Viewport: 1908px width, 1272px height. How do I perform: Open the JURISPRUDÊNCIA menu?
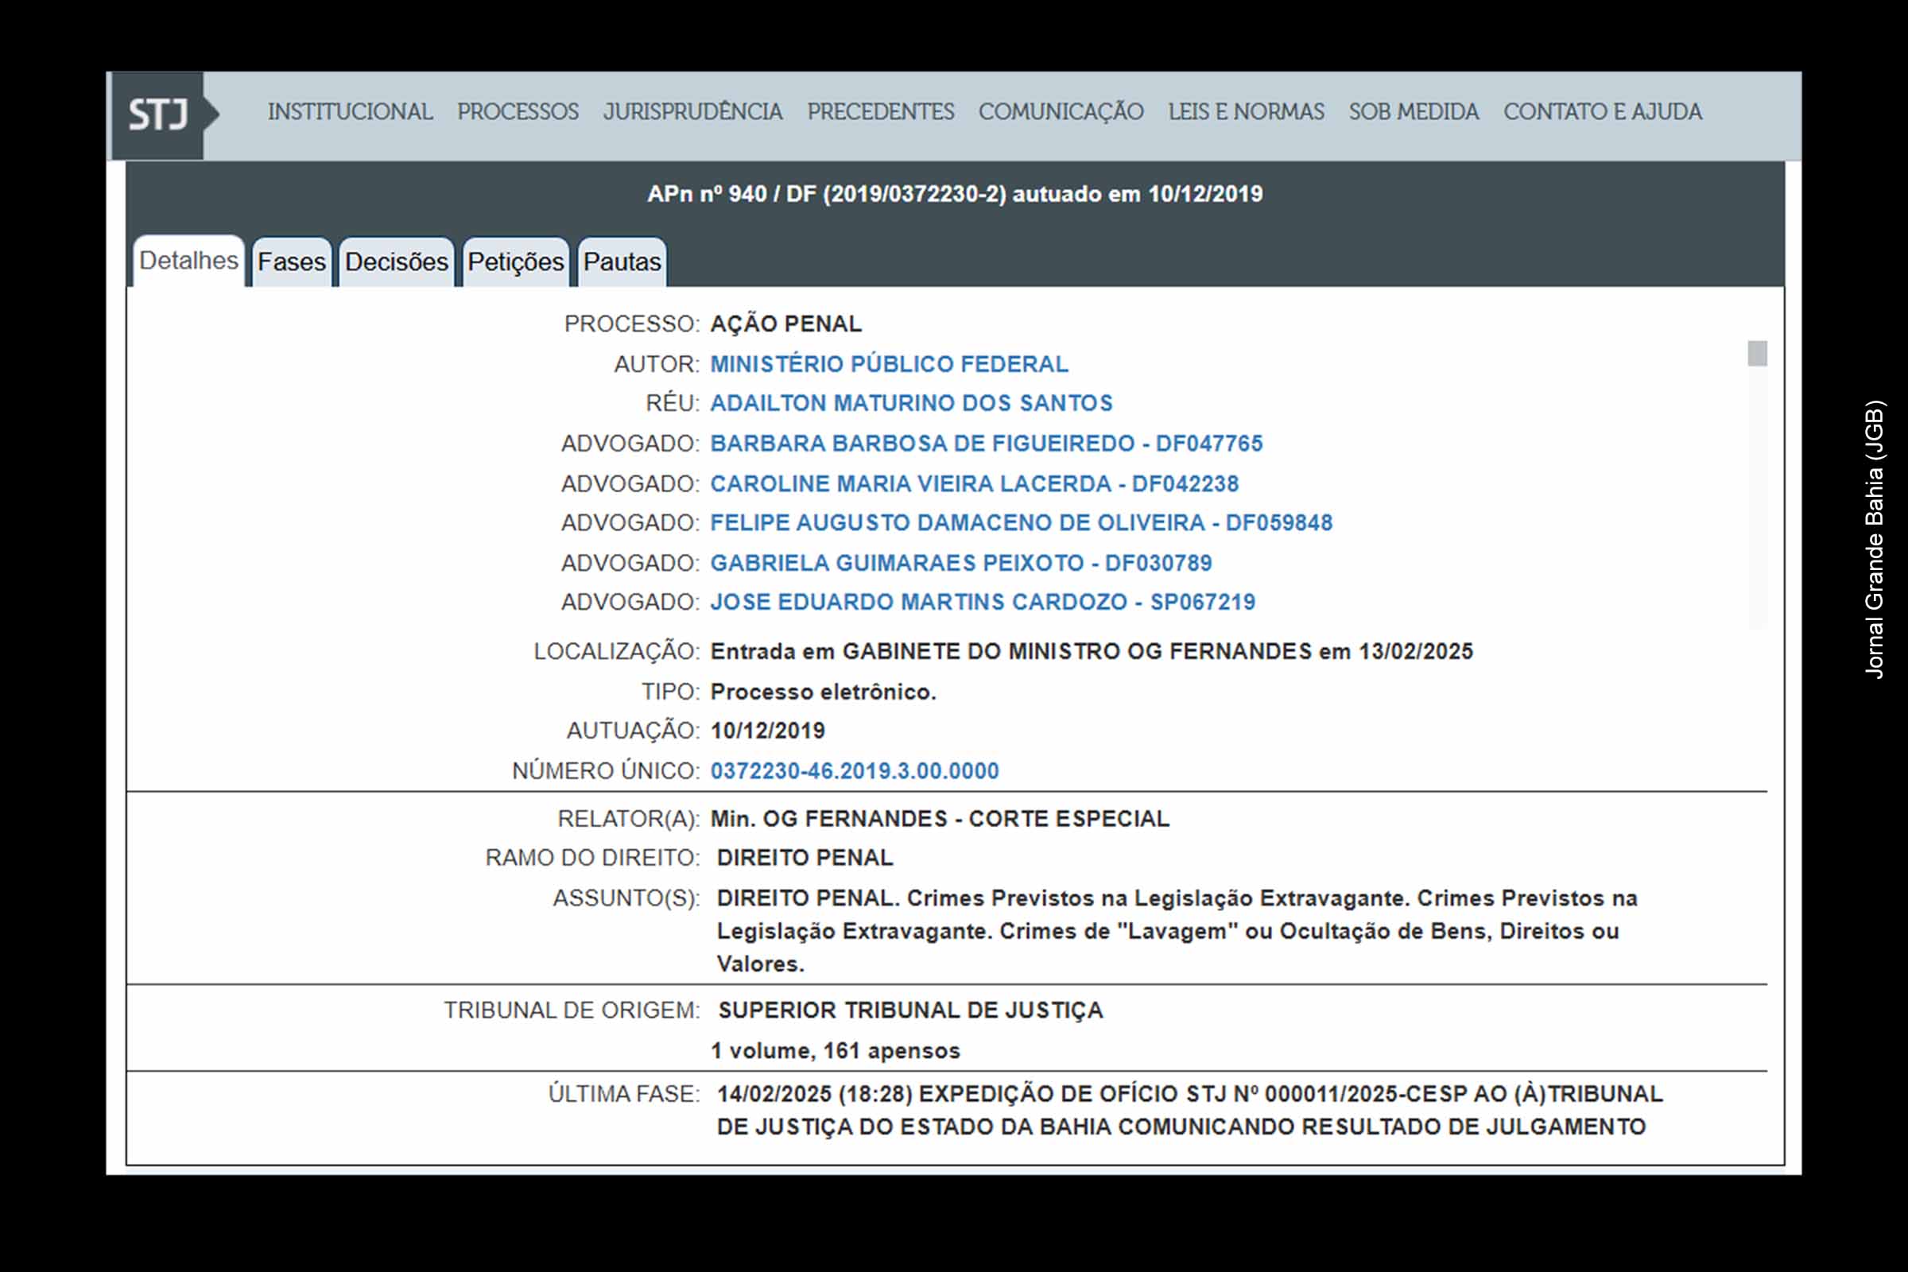tap(692, 112)
